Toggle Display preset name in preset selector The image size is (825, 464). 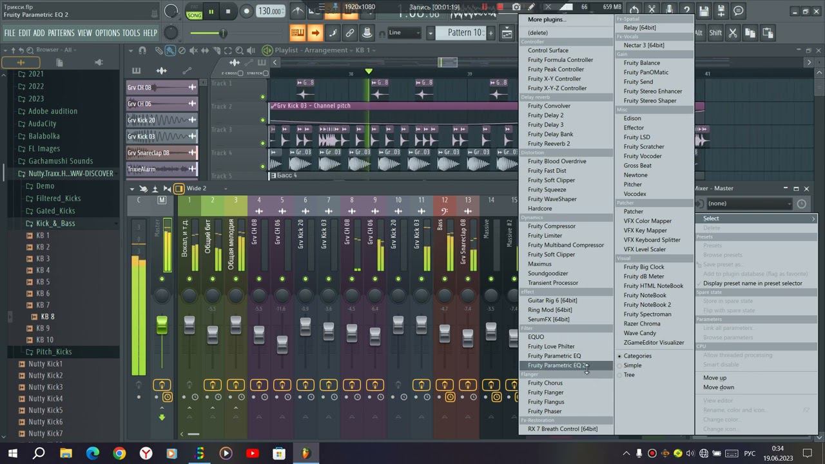click(753, 283)
